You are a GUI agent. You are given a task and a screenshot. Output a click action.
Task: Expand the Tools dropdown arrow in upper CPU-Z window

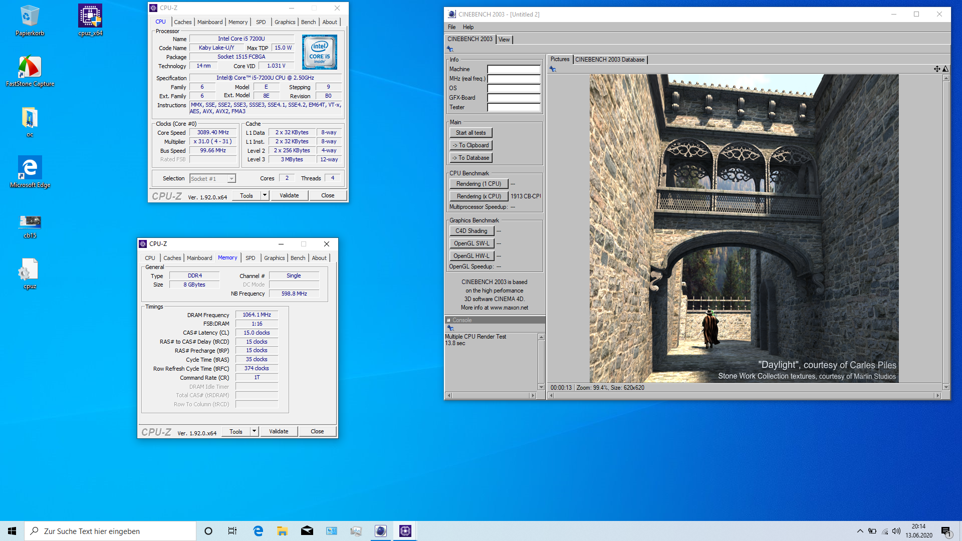pyautogui.click(x=265, y=195)
